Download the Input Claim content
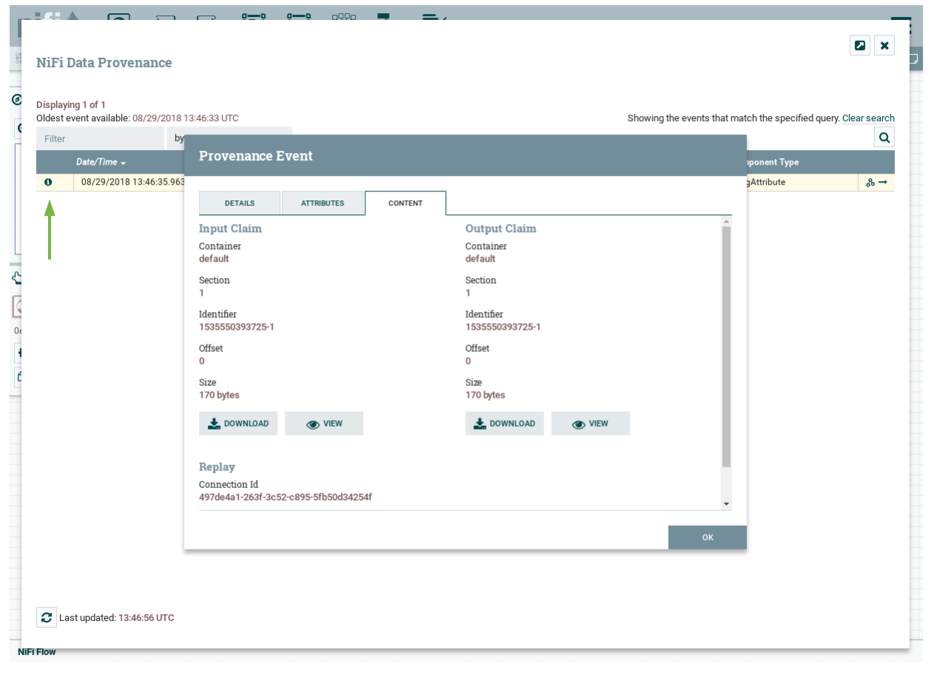This screenshot has width=934, height=675. 238,424
